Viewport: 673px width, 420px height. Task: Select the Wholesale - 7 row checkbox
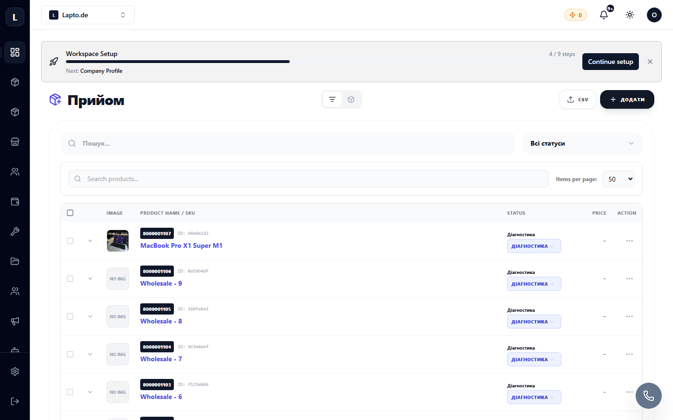click(x=70, y=354)
